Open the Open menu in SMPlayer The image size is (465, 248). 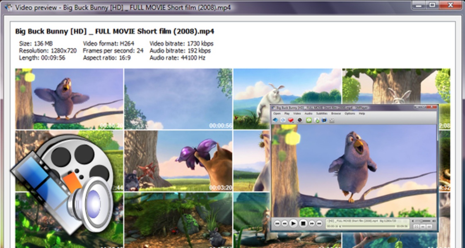click(x=277, y=113)
